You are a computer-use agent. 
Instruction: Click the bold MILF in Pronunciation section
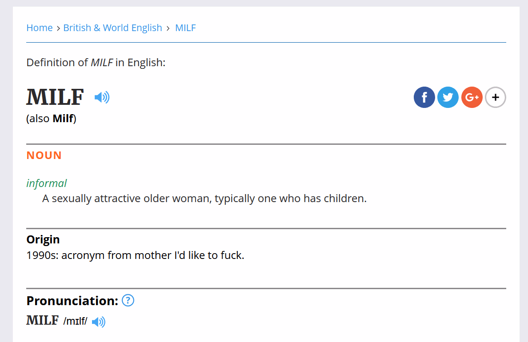[42, 320]
